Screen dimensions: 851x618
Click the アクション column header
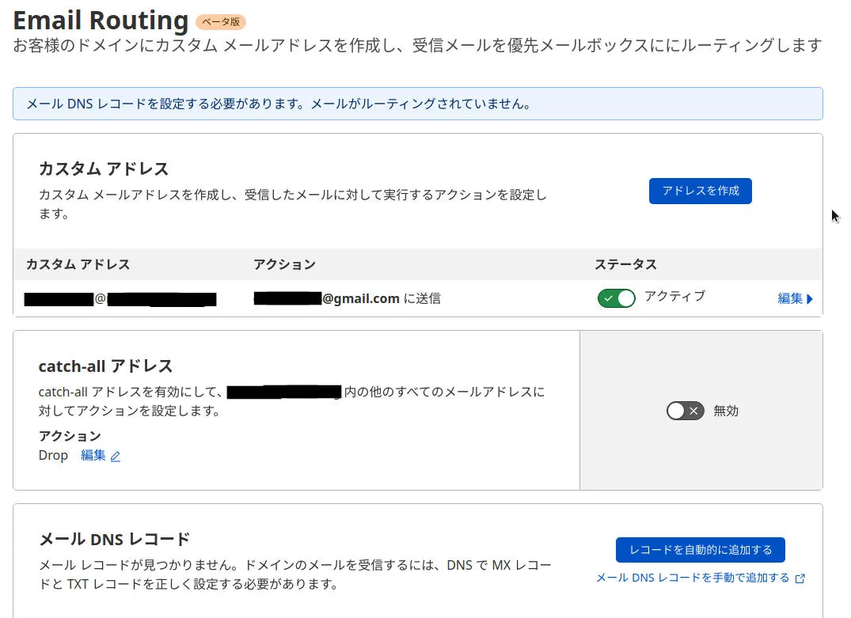pos(284,264)
